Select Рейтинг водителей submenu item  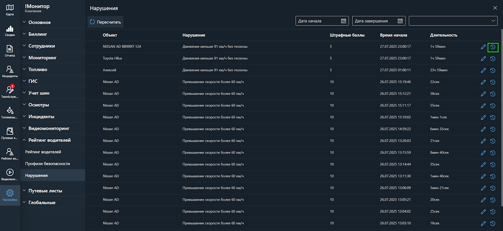pyautogui.click(x=43, y=152)
